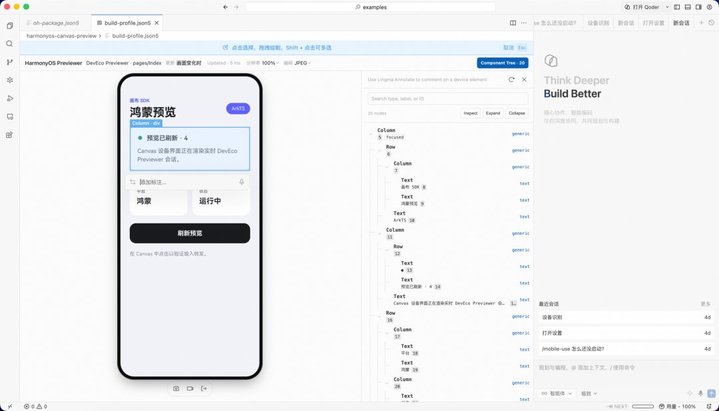This screenshot has height=411, width=719.
Task: Open the editor more actions ellipsis
Action: pos(524,23)
